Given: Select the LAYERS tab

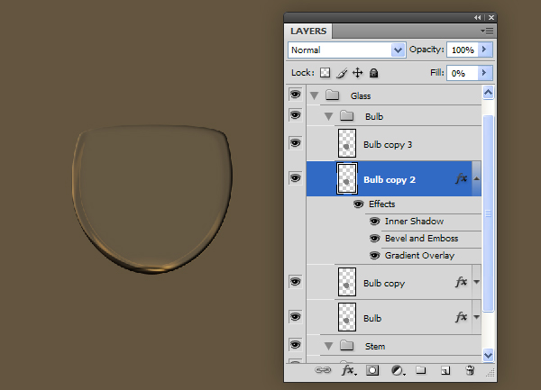Looking at the screenshot, I should pyautogui.click(x=308, y=31).
